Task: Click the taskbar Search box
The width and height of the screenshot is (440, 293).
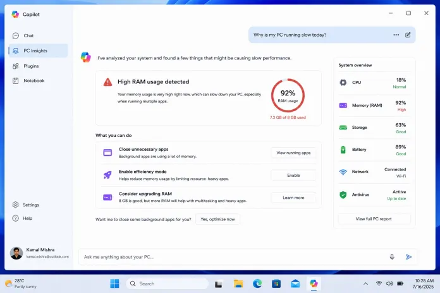Action: 167,284
